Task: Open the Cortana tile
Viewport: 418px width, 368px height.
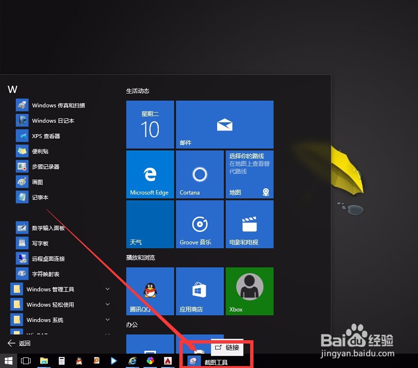Action: tap(200, 174)
